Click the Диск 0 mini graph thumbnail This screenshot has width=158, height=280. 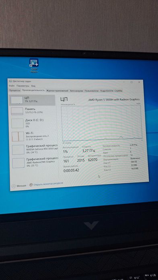coord(18,124)
